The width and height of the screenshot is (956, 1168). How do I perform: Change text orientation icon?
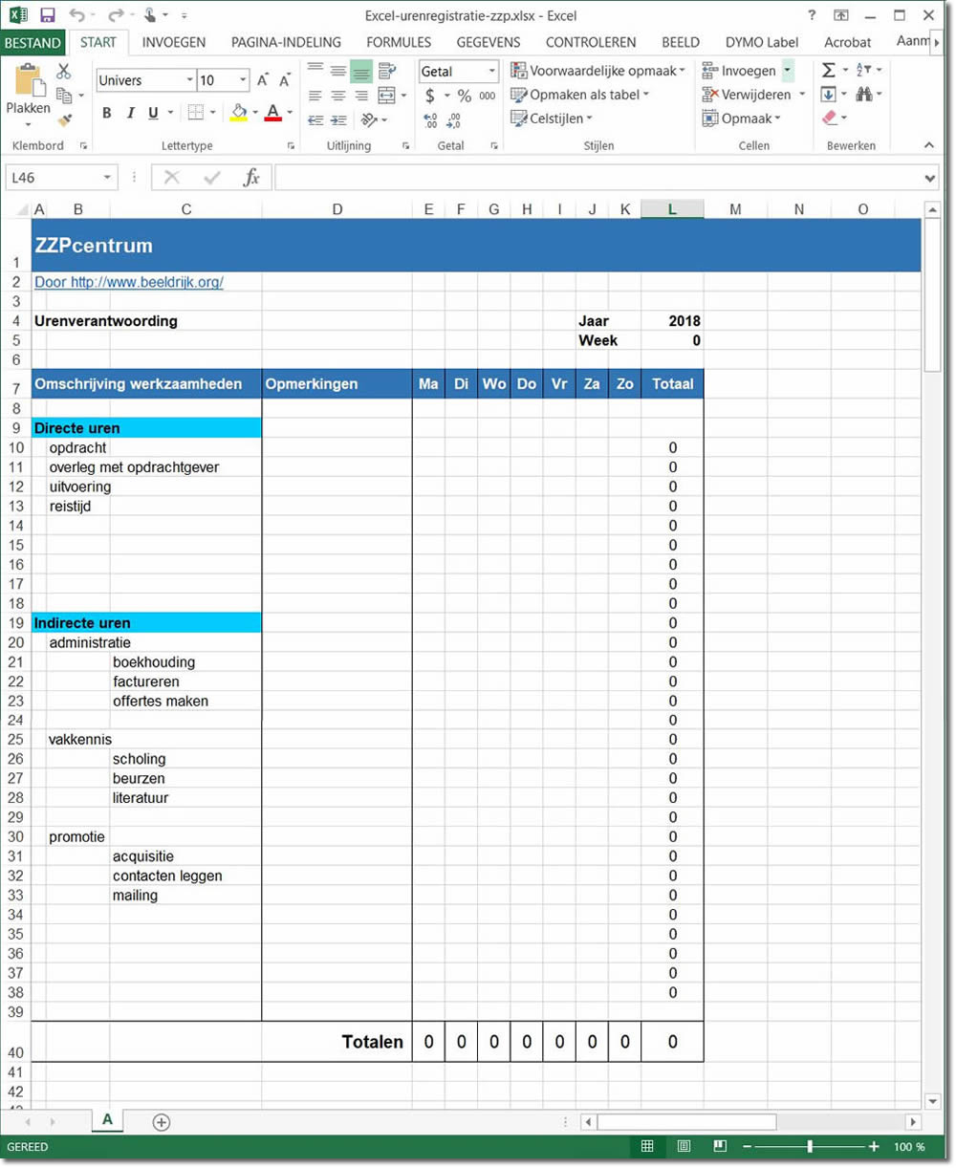[x=369, y=119]
